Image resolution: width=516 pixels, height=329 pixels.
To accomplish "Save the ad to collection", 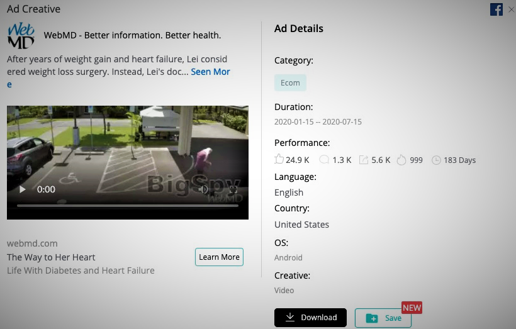I will coord(383,318).
